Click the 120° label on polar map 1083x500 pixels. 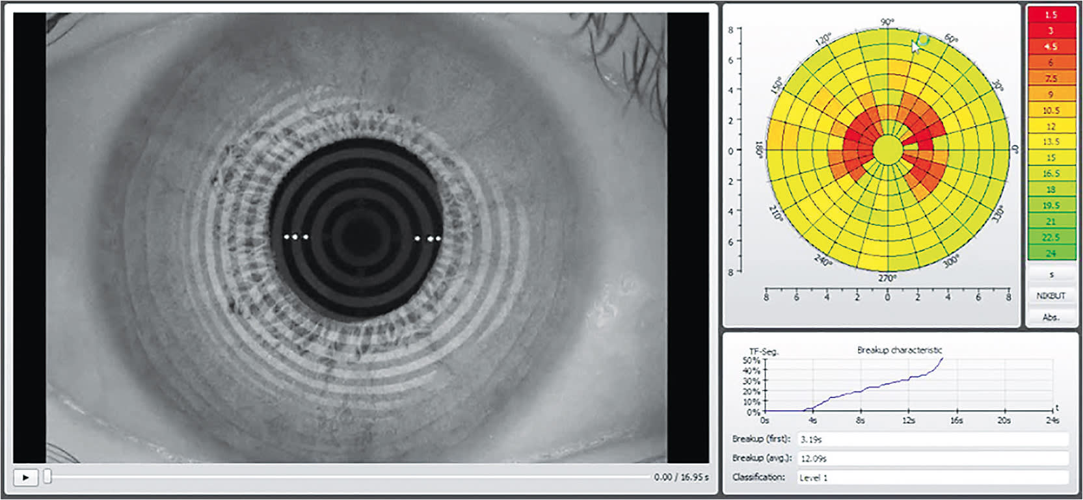[822, 39]
